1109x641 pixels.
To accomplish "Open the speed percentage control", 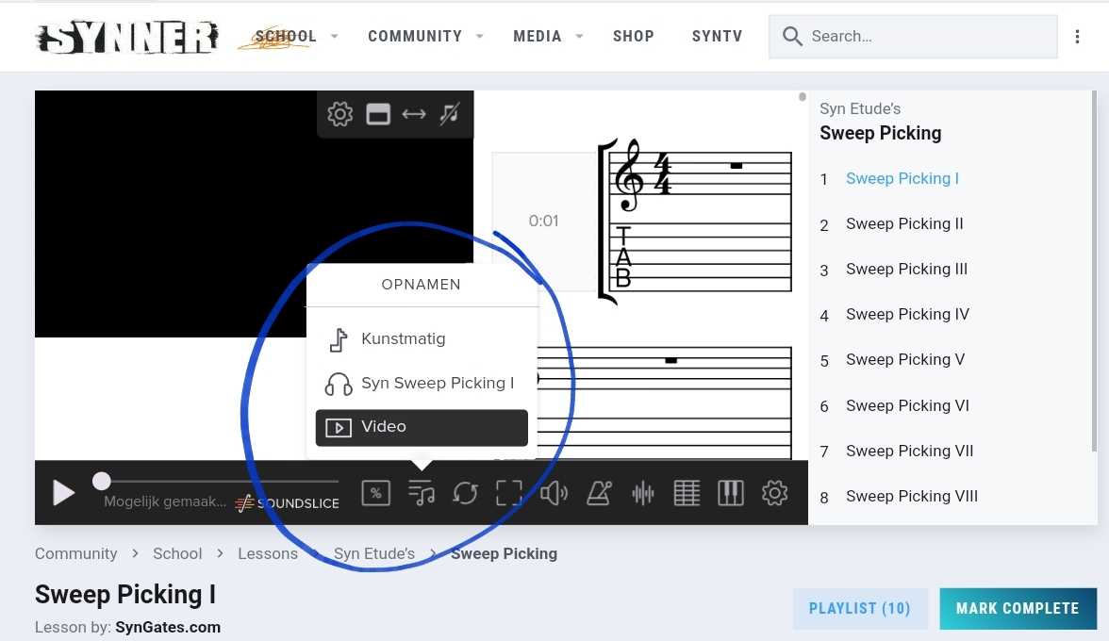I will point(375,492).
